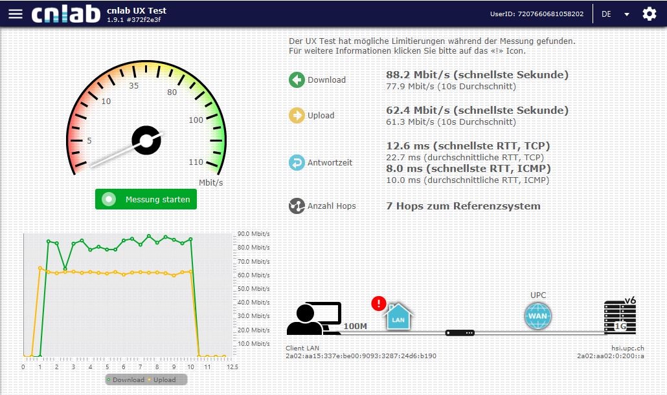Image resolution: width=667 pixels, height=395 pixels.
Task: Toggle Upload series in chart legend
Action: (x=162, y=379)
